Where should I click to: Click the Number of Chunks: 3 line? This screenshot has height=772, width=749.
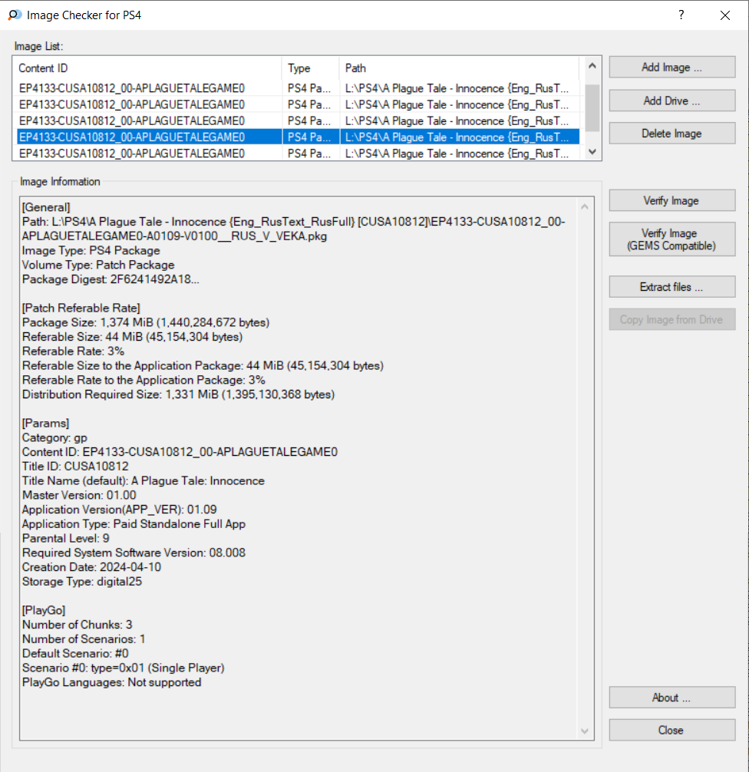point(78,625)
